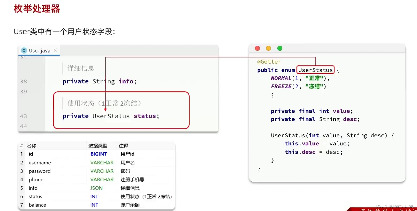Click UserStatus type in the status declaration
Screen dimensions: 417x211
[x=111, y=116]
